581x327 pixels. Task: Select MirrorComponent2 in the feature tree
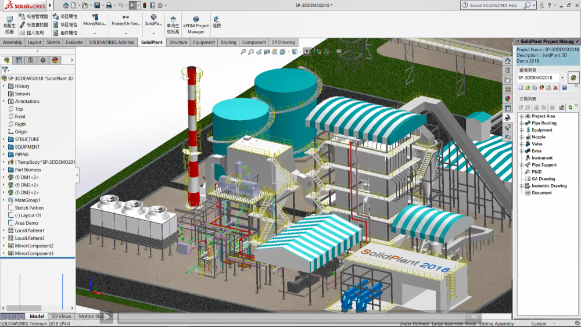[34, 246]
